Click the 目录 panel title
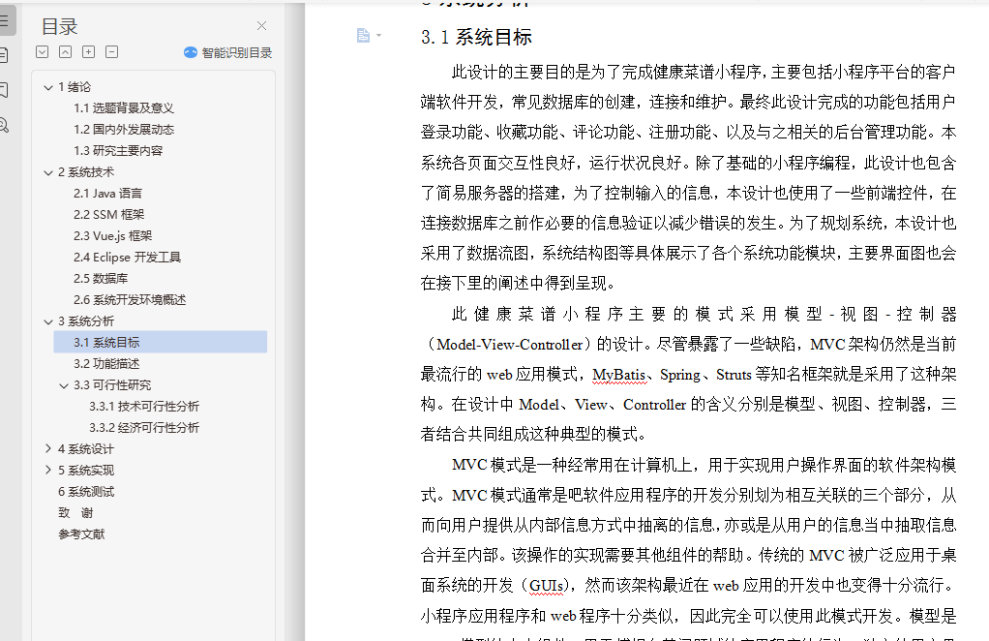 [59, 26]
